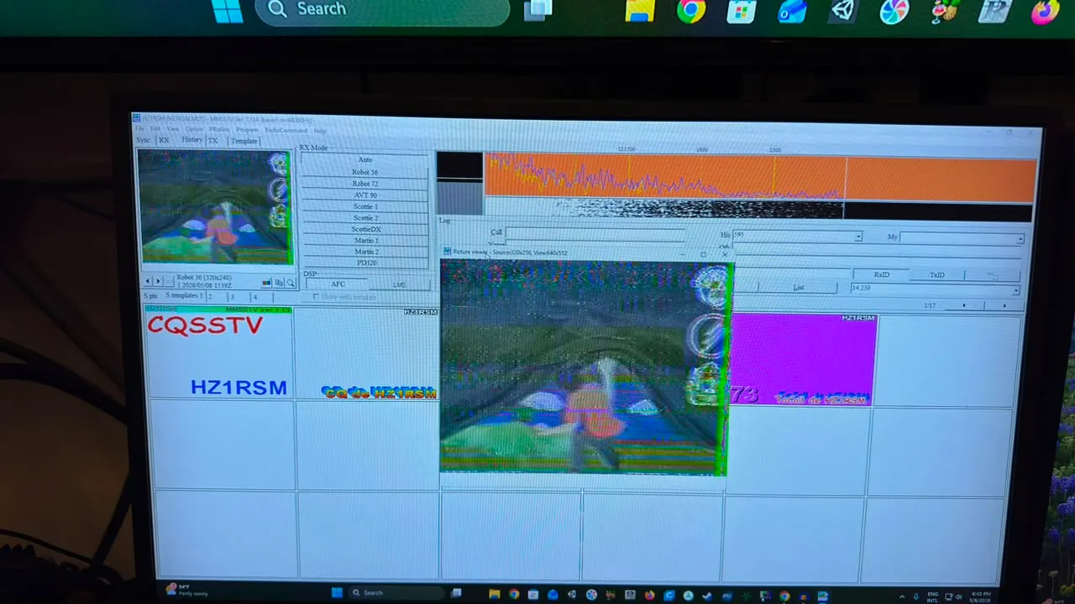Viewport: 1075px width, 604px height.
Task: Toggle the RxID button
Action: click(x=880, y=274)
